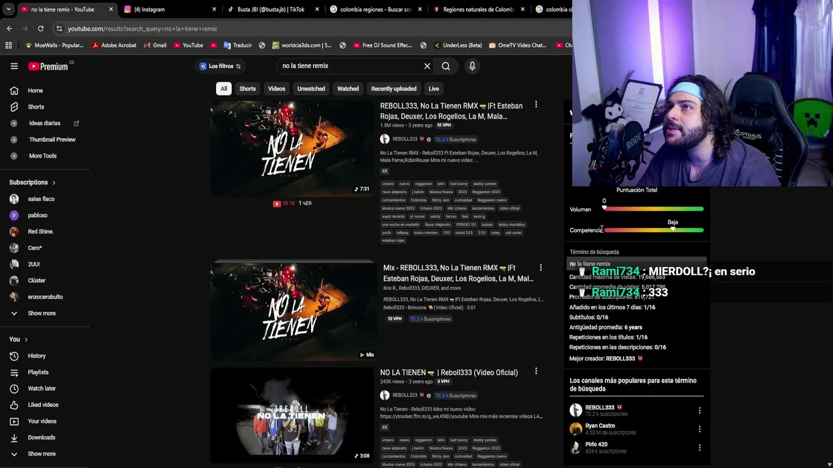833x468 pixels.
Task: Open options for Ryan Castro in popular channels
Action: point(700,429)
